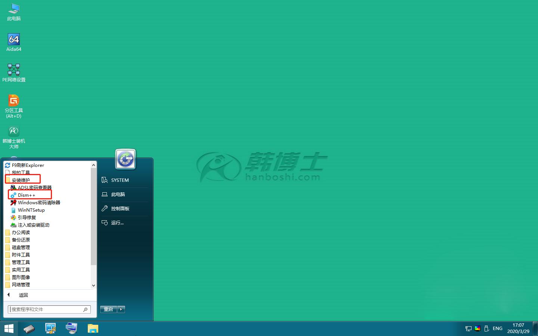The image size is (538, 336).
Task: Open 控制面板 from the start menu
Action: point(120,208)
